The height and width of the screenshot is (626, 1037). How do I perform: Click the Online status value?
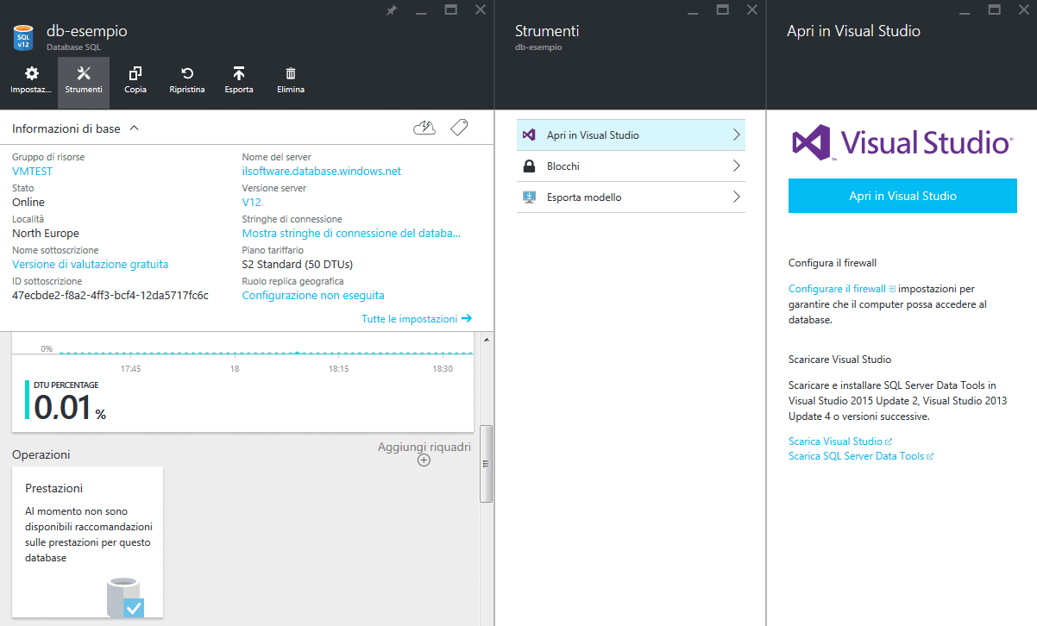[28, 202]
